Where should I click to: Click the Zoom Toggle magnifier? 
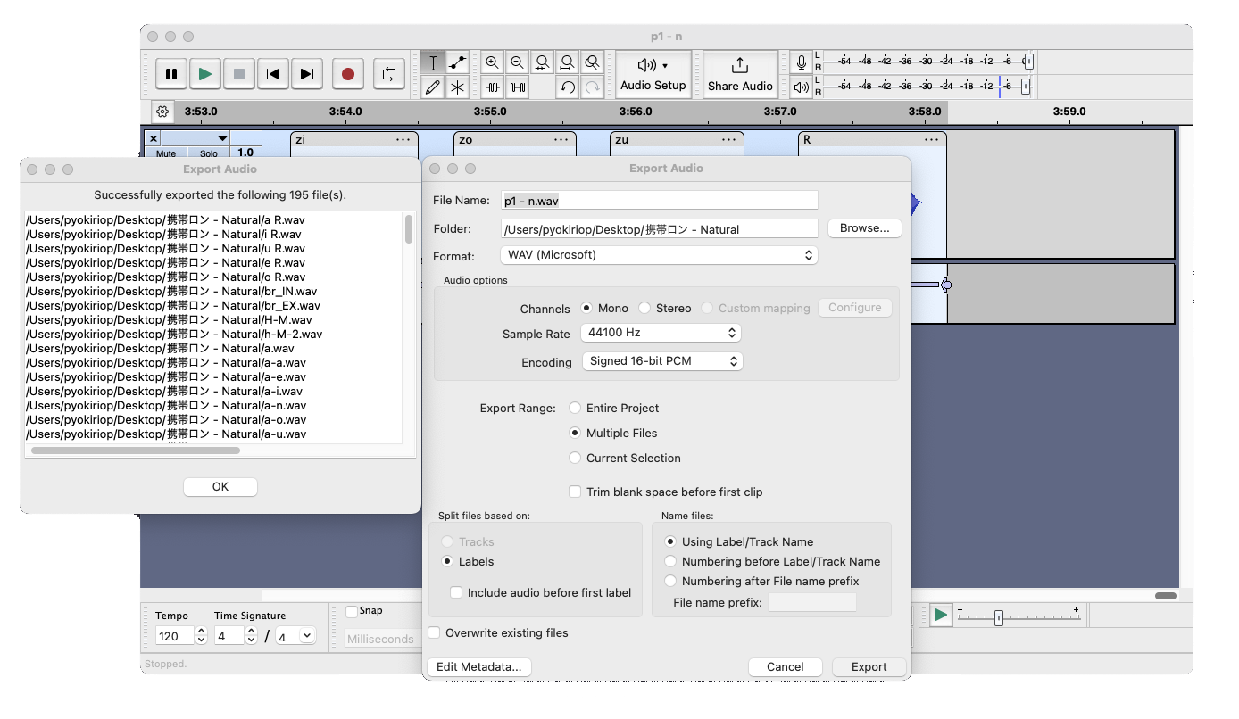(592, 62)
